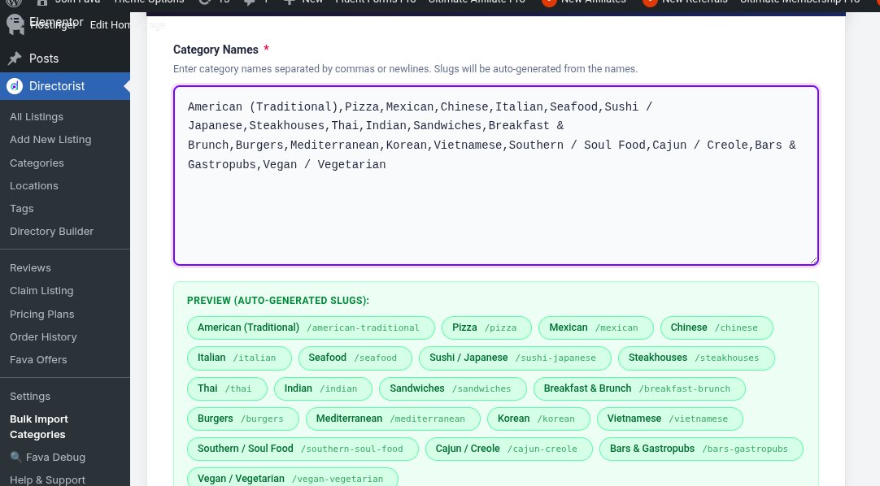Open Order History page
Screen dimensions: 880x486
[43, 337]
